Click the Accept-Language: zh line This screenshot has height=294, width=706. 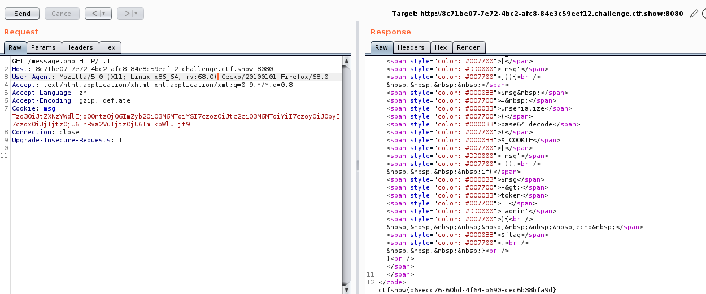(x=49, y=93)
